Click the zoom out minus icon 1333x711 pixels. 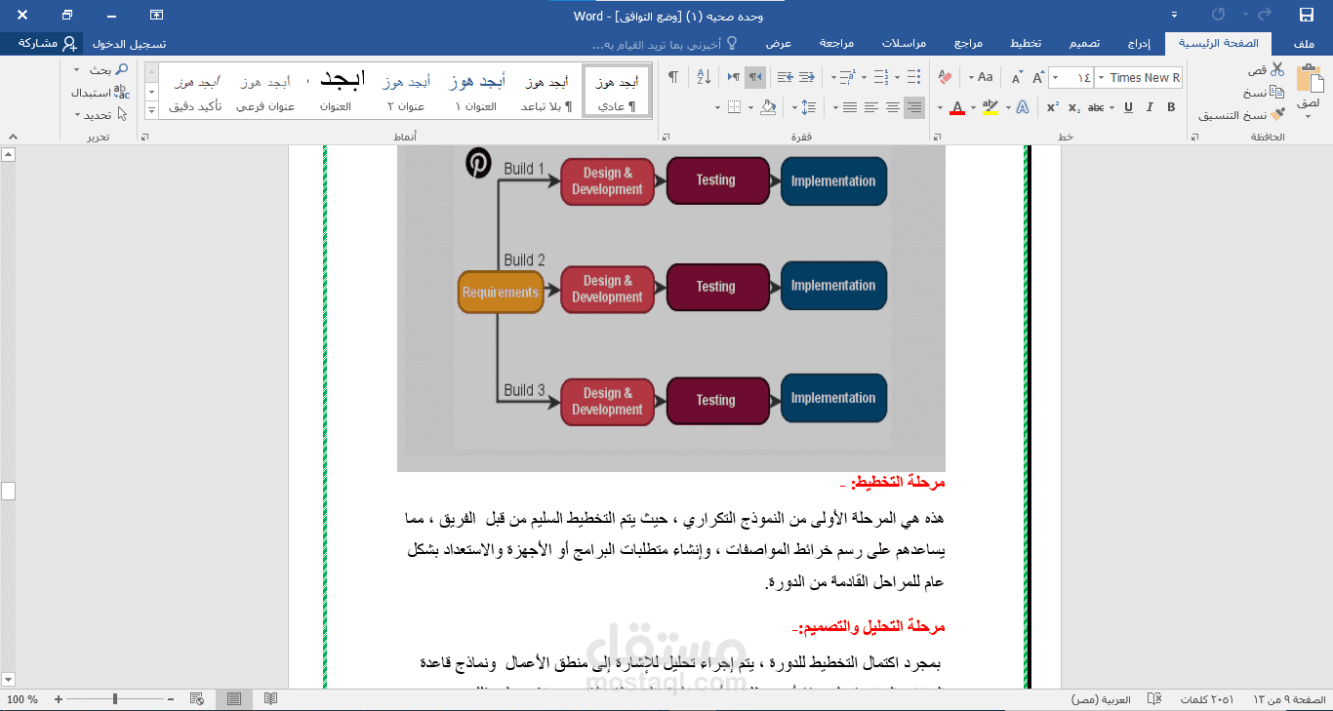tap(171, 699)
